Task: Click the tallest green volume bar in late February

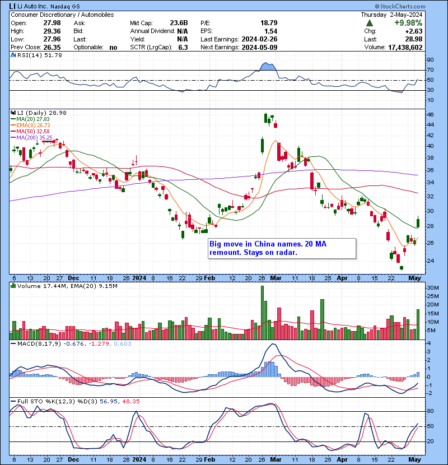Action: click(262, 313)
